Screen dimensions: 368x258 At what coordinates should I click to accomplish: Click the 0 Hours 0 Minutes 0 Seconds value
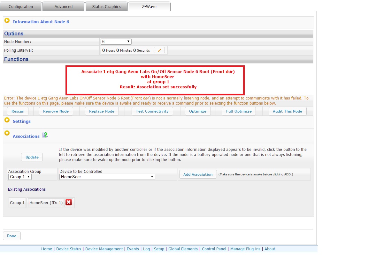coord(126,50)
